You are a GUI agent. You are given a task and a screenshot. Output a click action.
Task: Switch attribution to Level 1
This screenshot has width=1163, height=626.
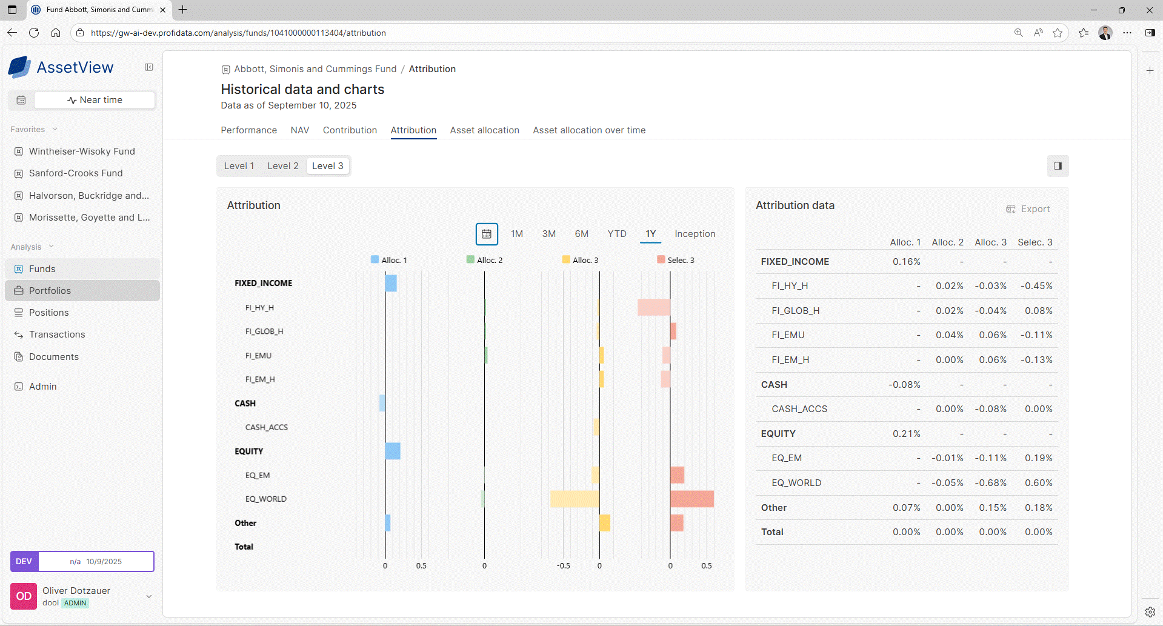pyautogui.click(x=239, y=166)
